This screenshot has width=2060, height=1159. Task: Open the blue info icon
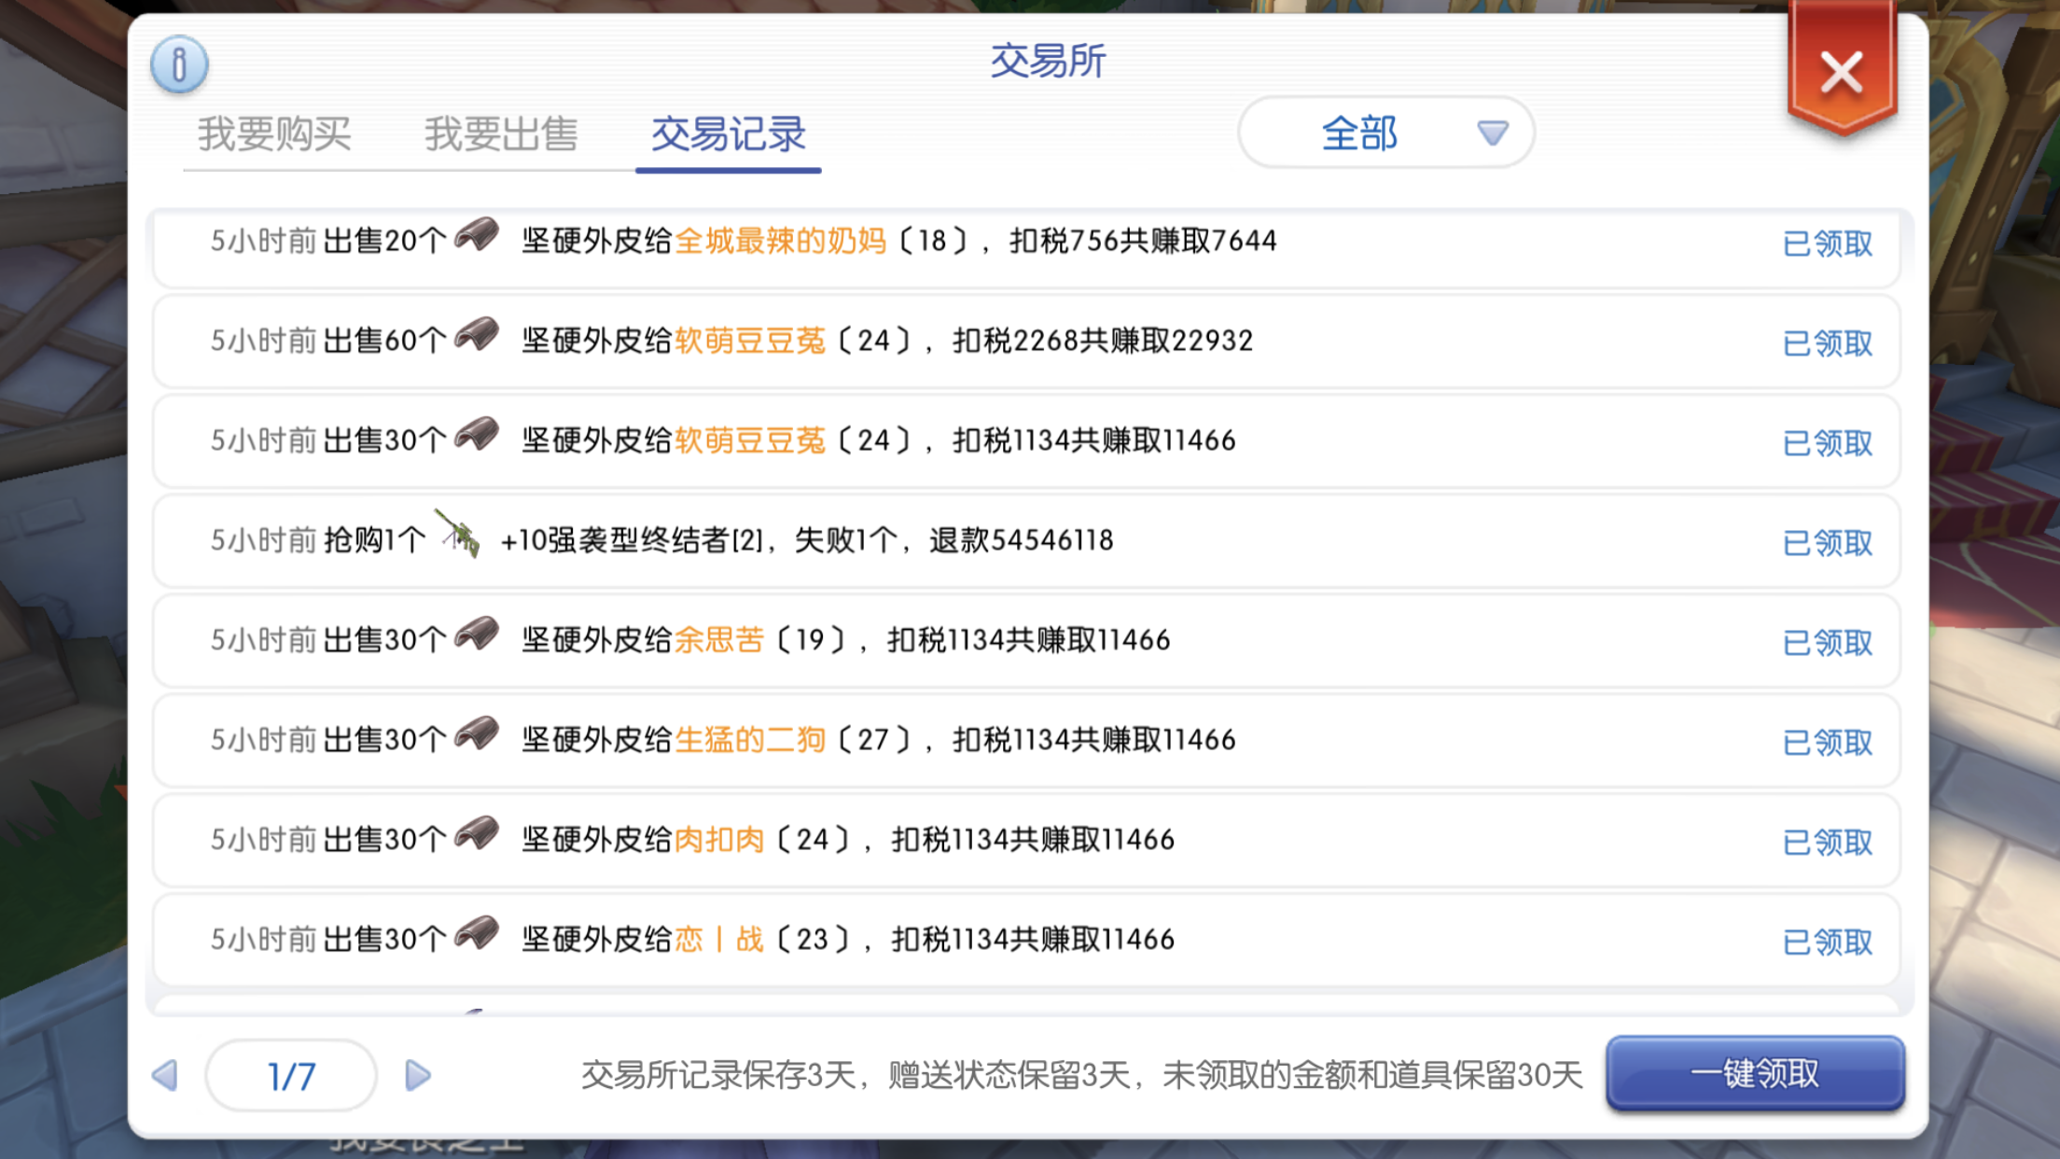(179, 64)
